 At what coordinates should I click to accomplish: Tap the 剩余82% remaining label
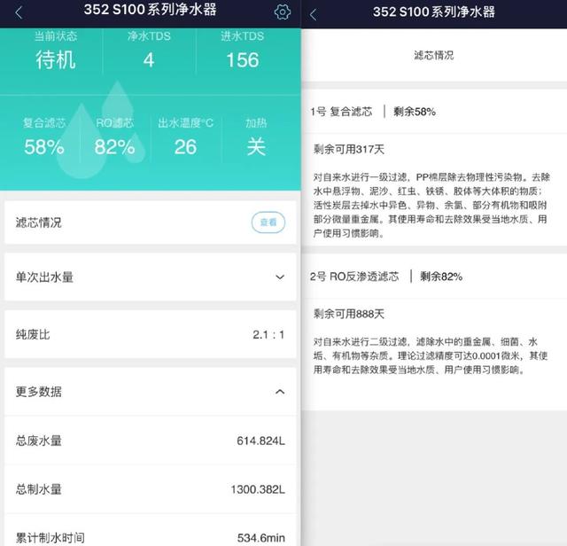(441, 277)
